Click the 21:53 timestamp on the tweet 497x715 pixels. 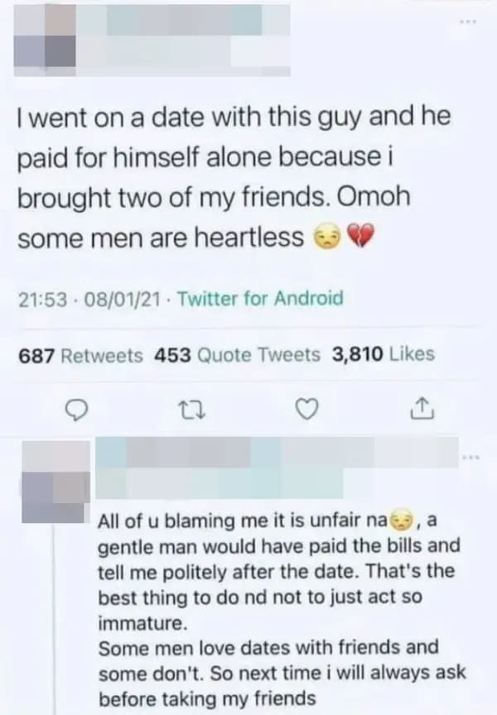pos(45,300)
